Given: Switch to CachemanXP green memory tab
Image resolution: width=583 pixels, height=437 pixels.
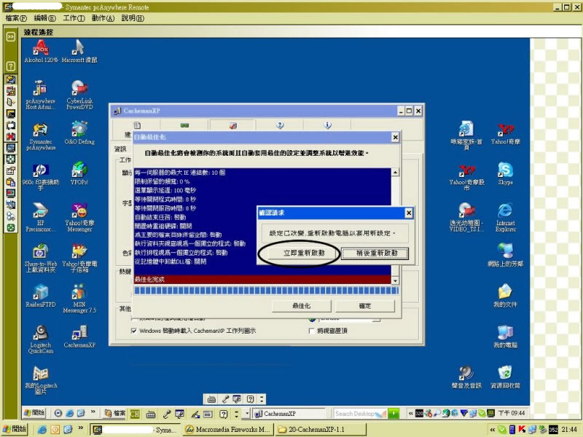Looking at the screenshot, I should tap(184, 125).
